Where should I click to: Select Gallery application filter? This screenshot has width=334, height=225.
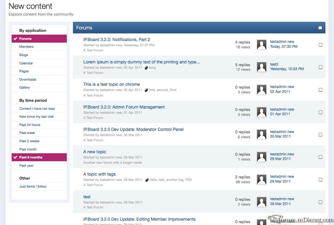[39, 87]
